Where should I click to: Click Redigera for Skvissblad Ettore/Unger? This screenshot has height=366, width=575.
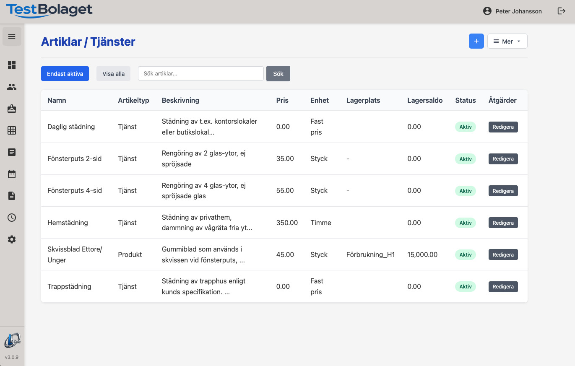503,254
